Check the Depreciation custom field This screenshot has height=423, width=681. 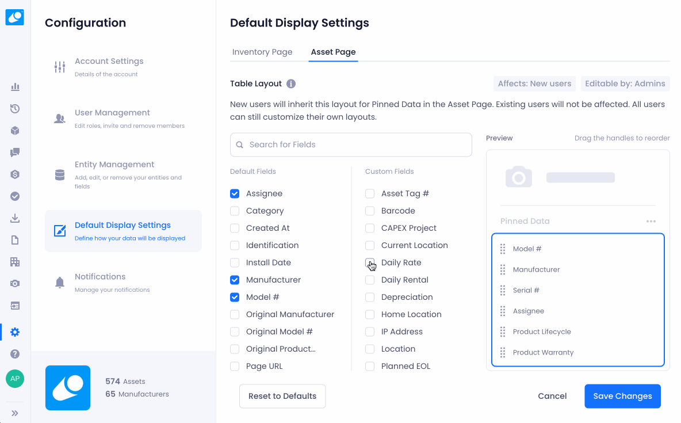(370, 297)
